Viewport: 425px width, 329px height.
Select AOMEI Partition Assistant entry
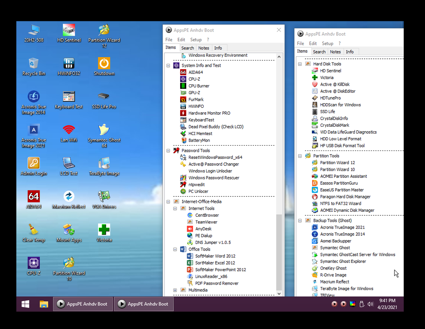344,176
